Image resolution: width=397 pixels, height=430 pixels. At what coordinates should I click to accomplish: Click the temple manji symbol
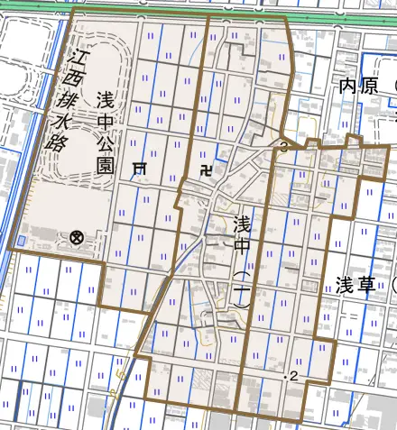coord(207,171)
